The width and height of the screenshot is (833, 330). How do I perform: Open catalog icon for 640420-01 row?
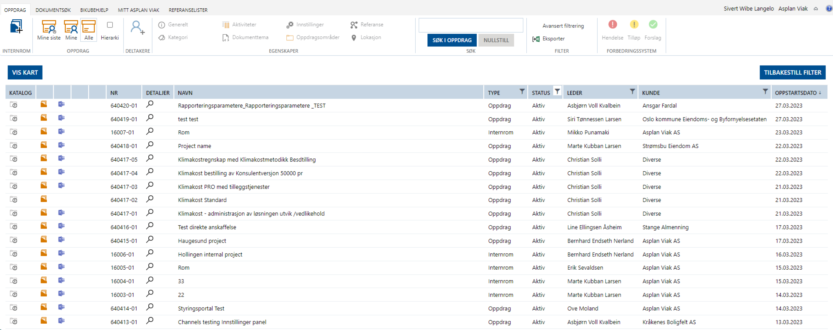click(x=14, y=105)
